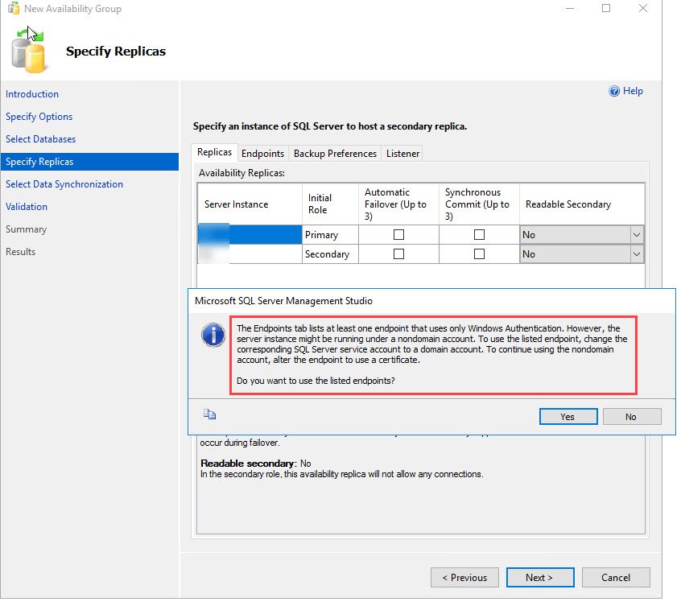Click Yes to use listed endpoints

[x=568, y=416]
